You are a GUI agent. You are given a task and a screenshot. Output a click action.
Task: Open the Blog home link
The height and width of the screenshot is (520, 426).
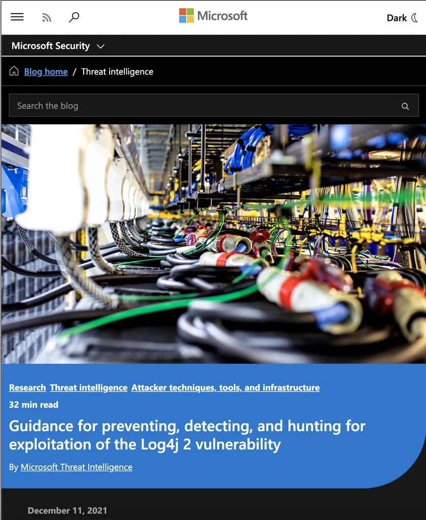[46, 72]
